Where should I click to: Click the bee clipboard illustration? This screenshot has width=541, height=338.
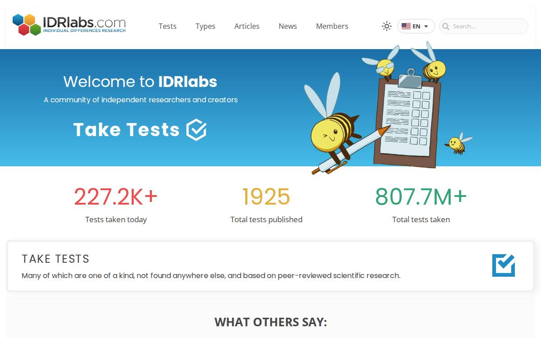click(x=388, y=108)
